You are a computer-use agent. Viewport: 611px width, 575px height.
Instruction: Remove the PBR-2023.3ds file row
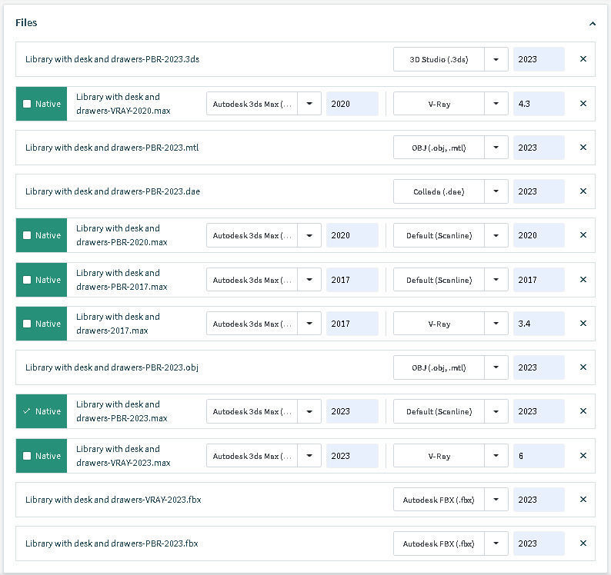point(583,59)
